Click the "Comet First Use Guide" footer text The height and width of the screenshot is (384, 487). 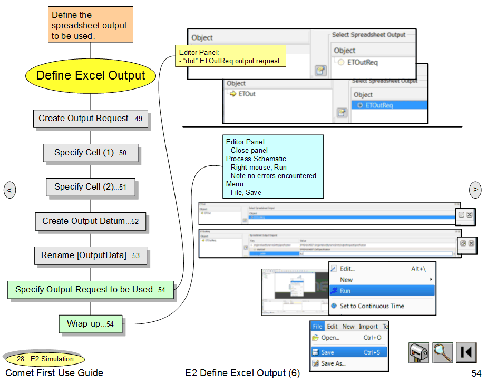pyautogui.click(x=54, y=372)
